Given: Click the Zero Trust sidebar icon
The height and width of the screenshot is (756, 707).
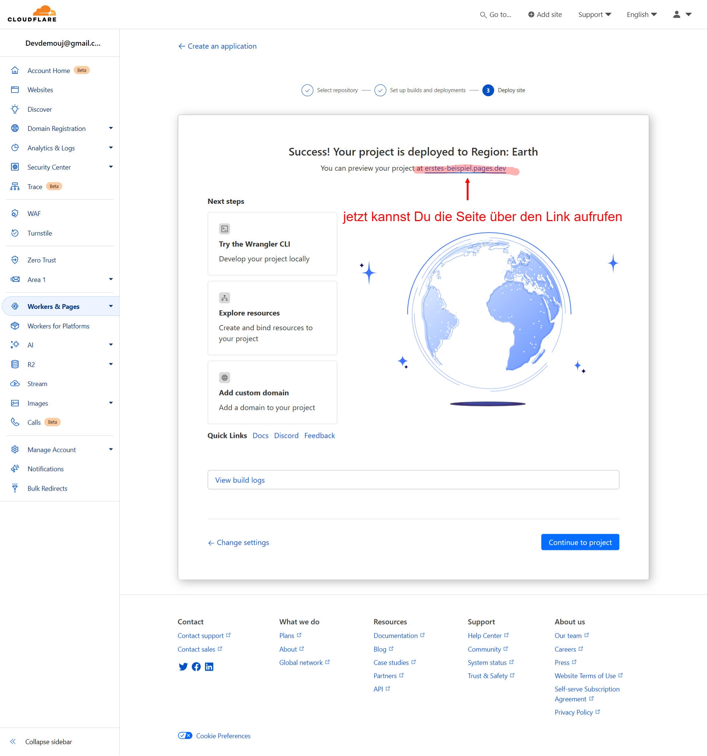Looking at the screenshot, I should pos(15,260).
